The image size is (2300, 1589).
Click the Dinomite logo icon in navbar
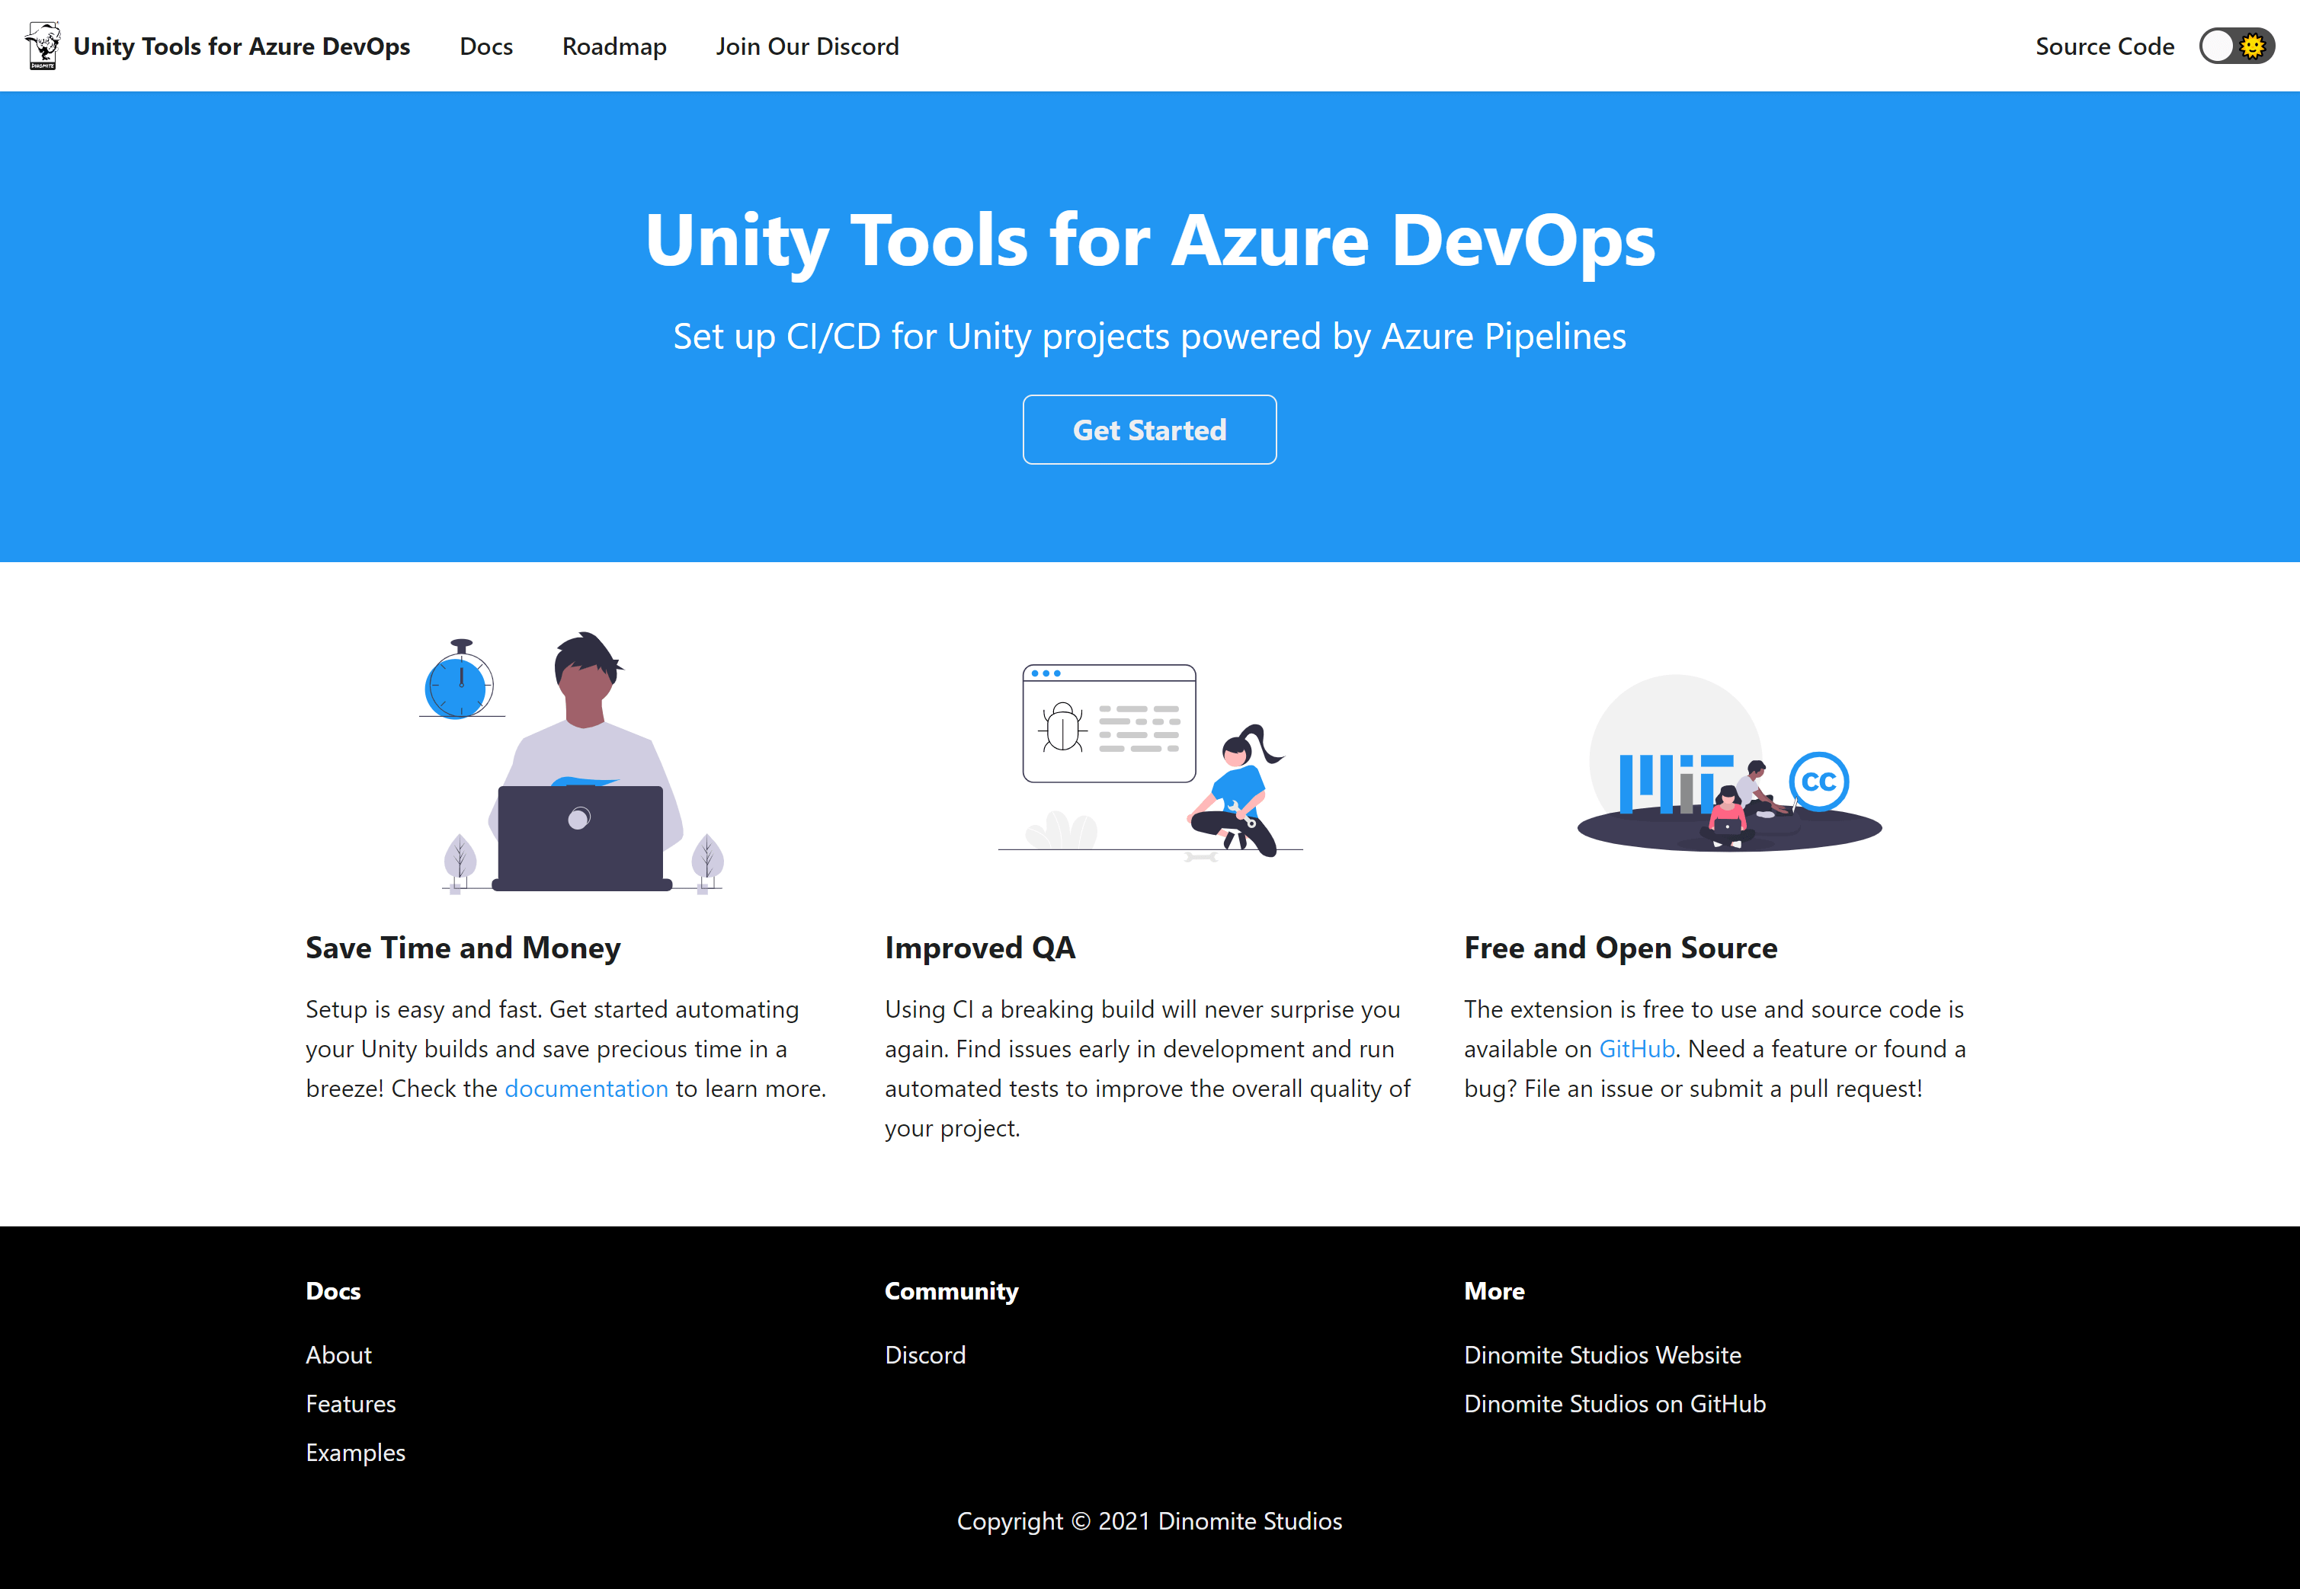click(x=43, y=46)
